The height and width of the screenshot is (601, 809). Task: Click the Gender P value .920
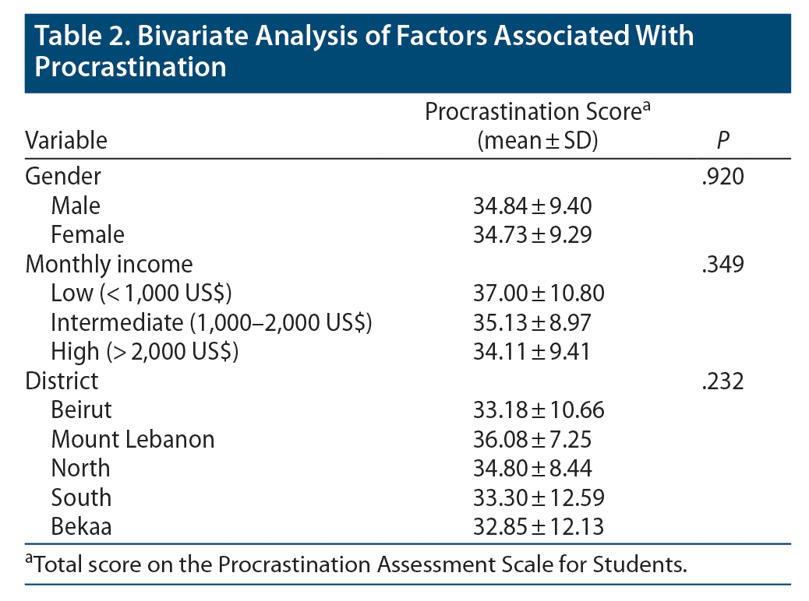tap(722, 176)
